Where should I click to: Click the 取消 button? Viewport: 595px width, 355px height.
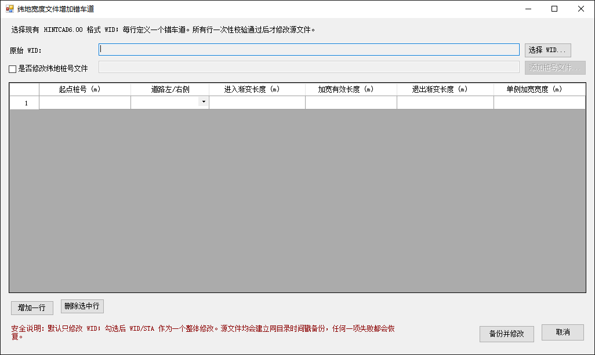coord(563,332)
